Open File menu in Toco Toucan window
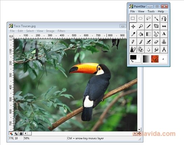184x145 pixels. (12, 31)
